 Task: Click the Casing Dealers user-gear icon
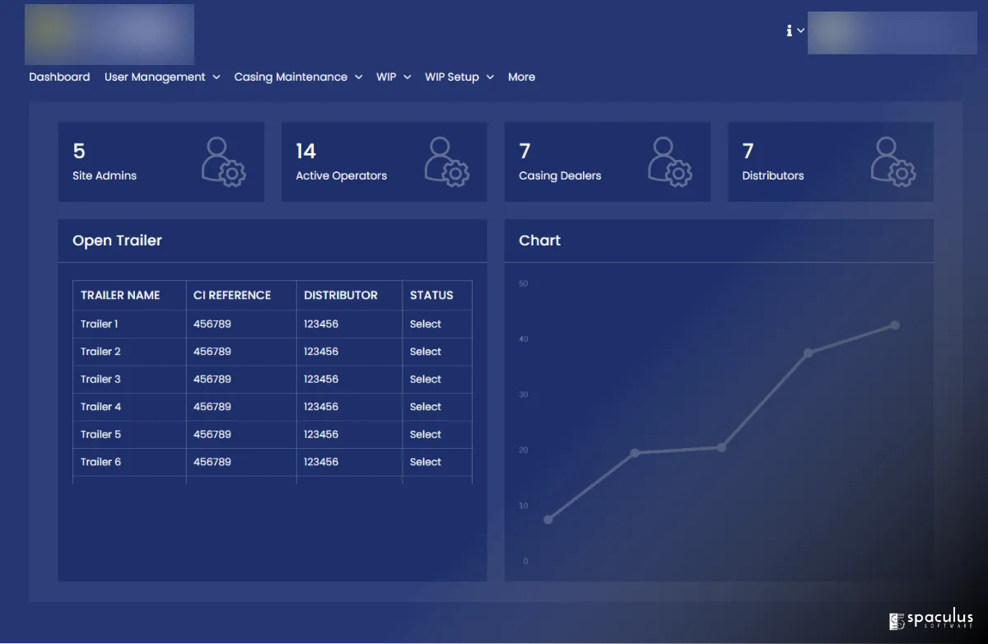pos(669,161)
